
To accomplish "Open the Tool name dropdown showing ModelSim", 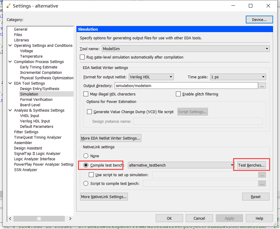I will tap(185, 49).
